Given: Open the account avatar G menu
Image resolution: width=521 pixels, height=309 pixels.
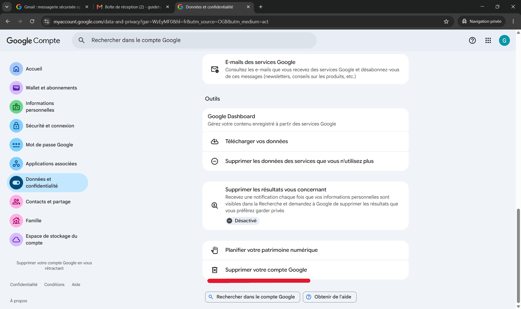Looking at the screenshot, I should (504, 40).
